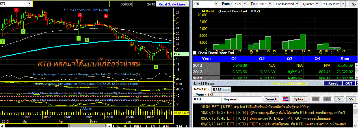359x128 pixels.
Task: Open the 10/07/13 15:37 news item
Action: (x=274, y=113)
